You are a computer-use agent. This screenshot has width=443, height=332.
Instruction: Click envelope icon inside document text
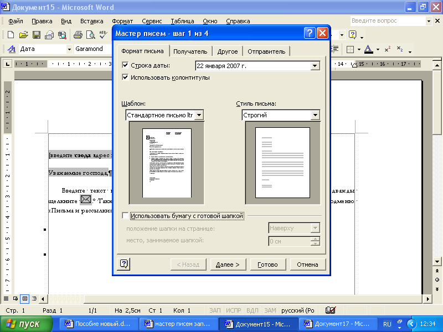pos(86,200)
